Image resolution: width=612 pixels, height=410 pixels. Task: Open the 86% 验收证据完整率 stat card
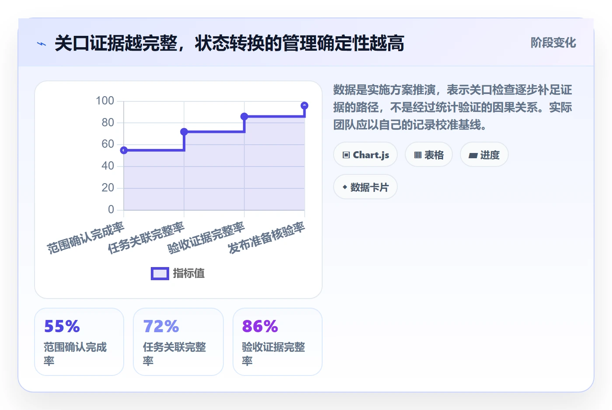point(278,342)
